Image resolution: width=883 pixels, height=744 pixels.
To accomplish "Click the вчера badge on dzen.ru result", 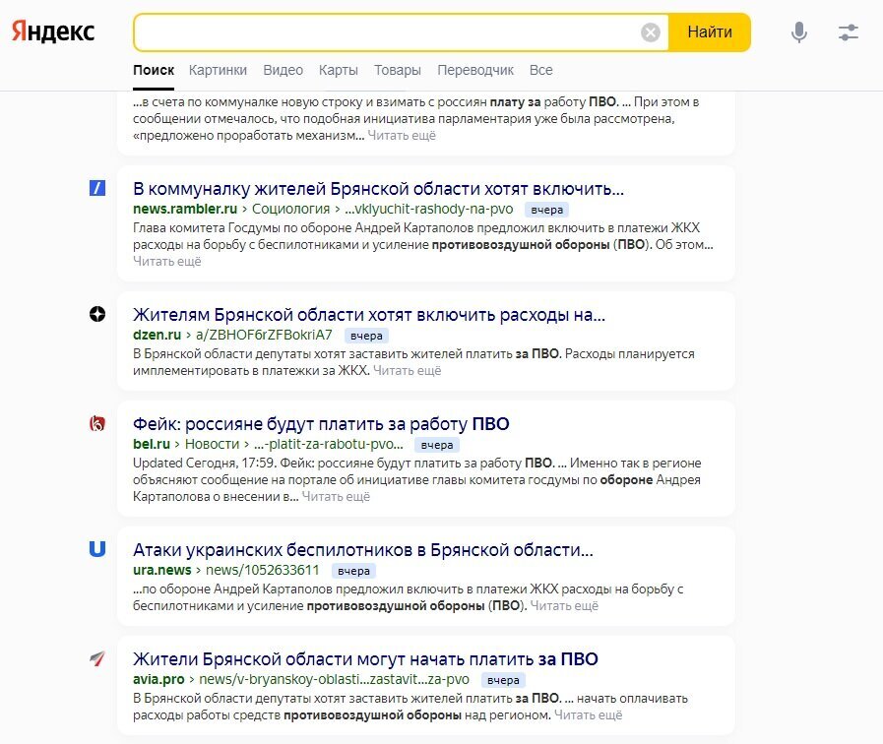I will coord(366,336).
